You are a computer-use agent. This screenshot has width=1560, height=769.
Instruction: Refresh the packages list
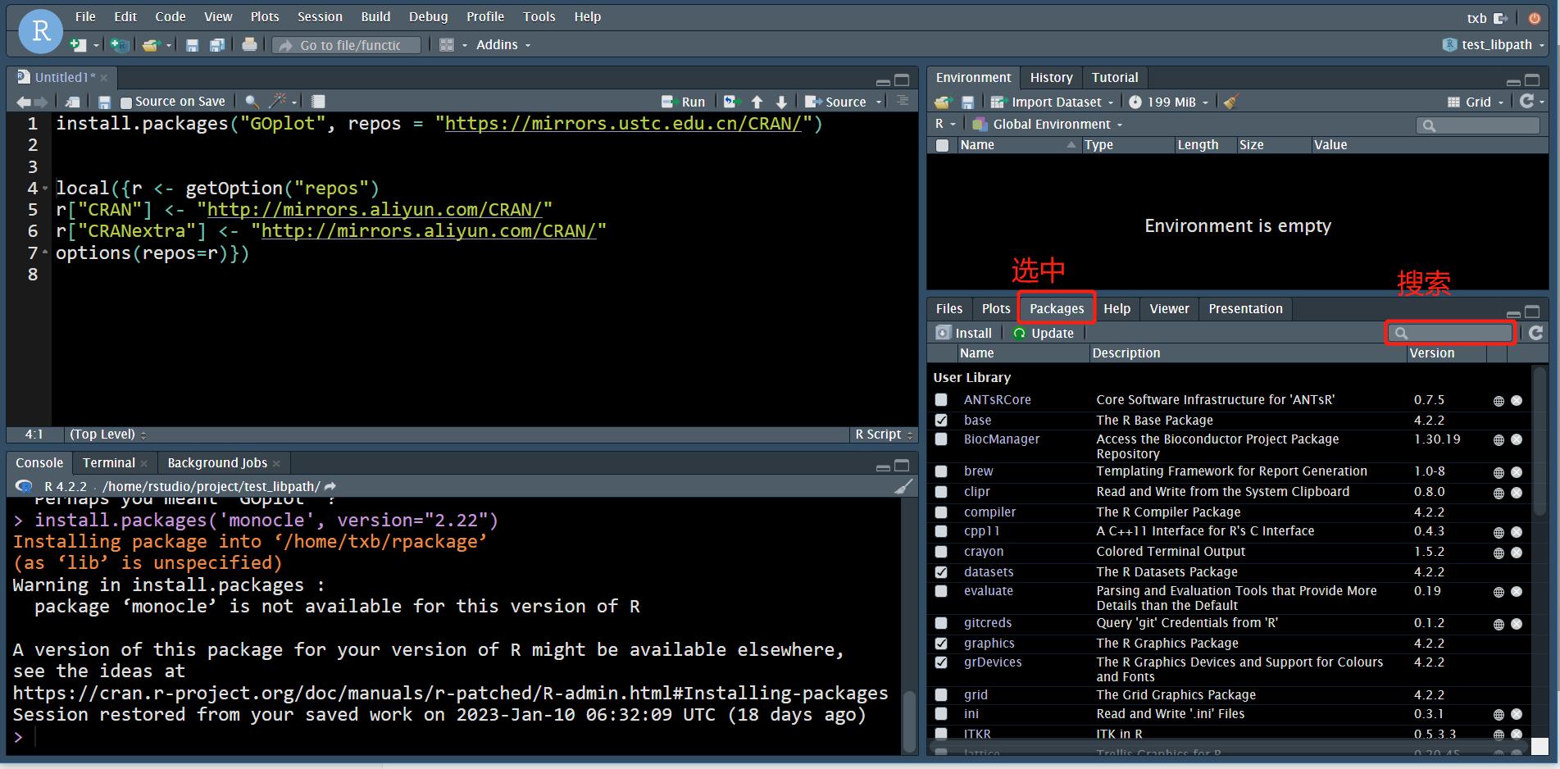[x=1535, y=333]
